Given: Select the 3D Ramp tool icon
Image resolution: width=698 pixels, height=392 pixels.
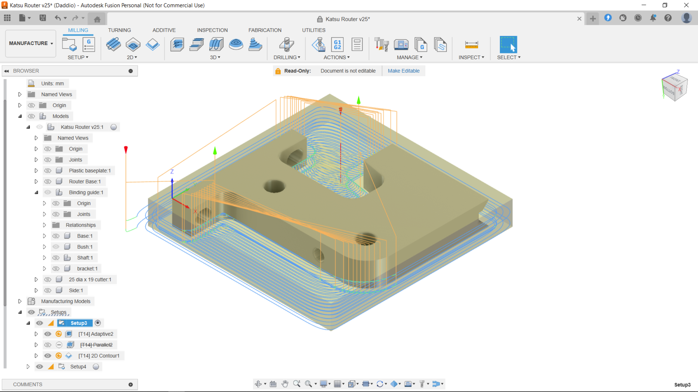Looking at the screenshot, I should pyautogui.click(x=255, y=44).
